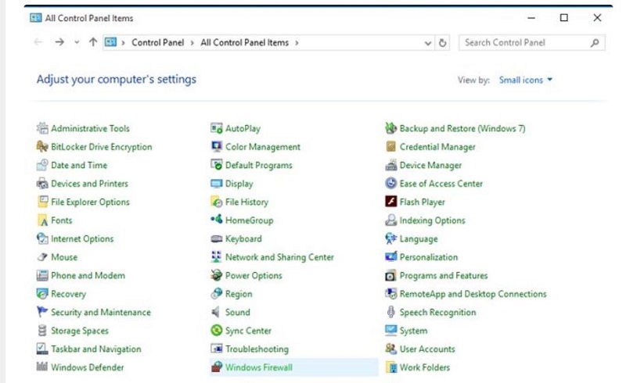Screen dimensions: 626x383
Task: Open Storage Spaces link
Action: [80, 331]
